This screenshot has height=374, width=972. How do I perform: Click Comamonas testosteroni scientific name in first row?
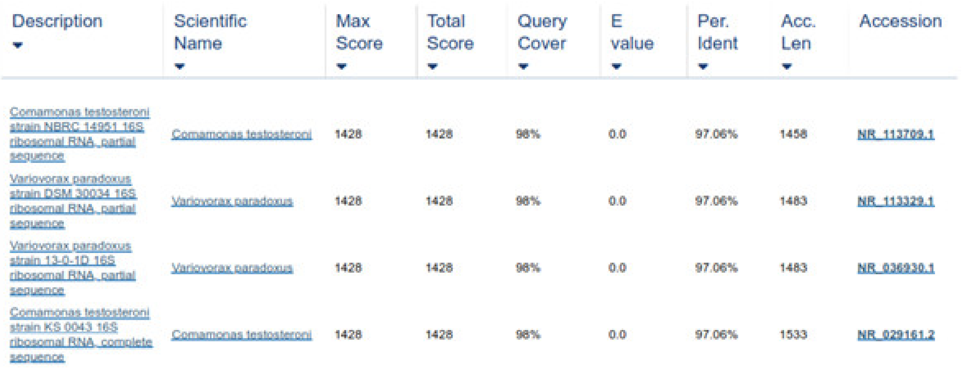241,134
